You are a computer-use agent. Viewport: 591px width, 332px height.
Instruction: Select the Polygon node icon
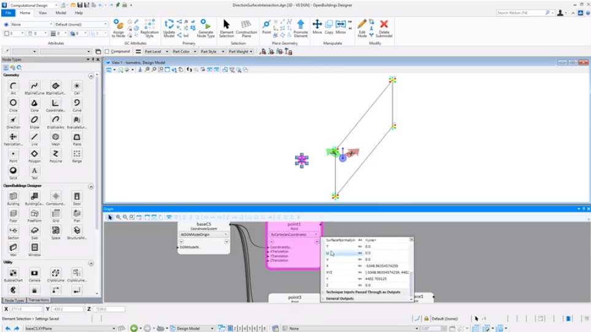[34, 154]
